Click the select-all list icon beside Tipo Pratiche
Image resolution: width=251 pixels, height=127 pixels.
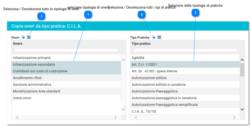[x=159, y=37]
